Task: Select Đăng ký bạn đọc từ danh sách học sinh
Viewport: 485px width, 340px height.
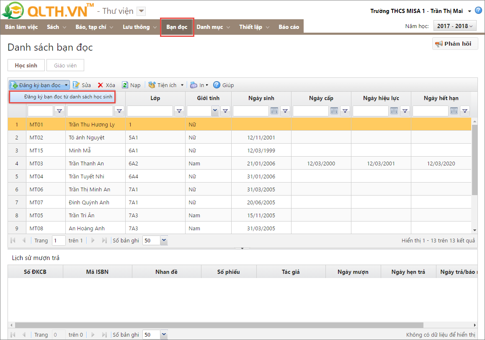Action: point(68,97)
